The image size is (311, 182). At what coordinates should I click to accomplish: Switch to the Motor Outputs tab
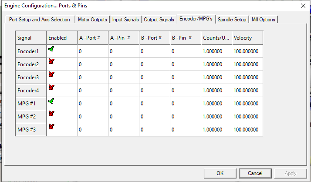(92, 20)
